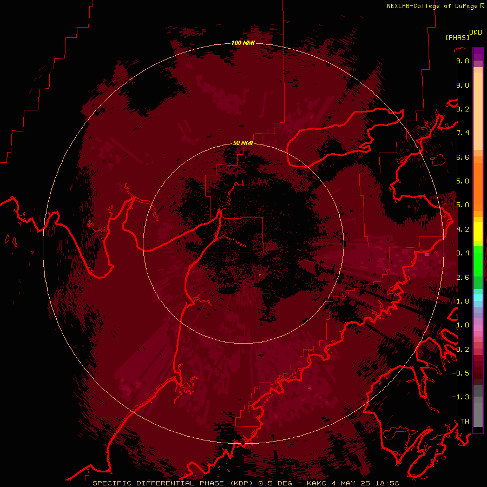This screenshot has height=487, width=487.
Task: Click the 7.4 scale value
Action: pos(463,133)
